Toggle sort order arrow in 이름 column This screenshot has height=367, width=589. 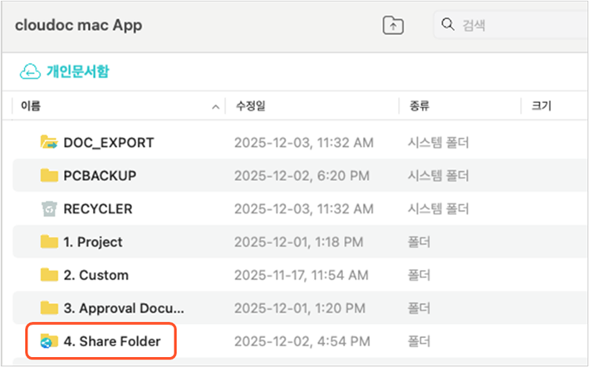[x=216, y=106]
